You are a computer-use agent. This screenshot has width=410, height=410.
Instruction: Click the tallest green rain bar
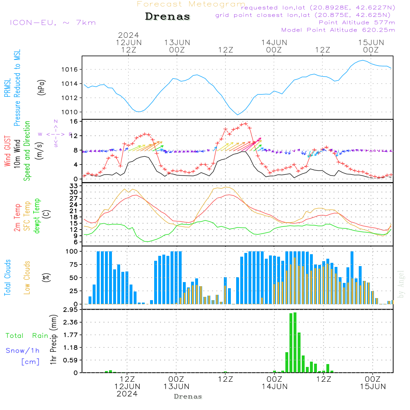[295, 342]
